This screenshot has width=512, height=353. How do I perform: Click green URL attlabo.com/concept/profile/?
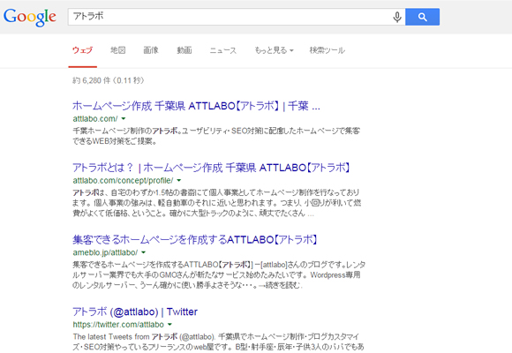click(123, 180)
